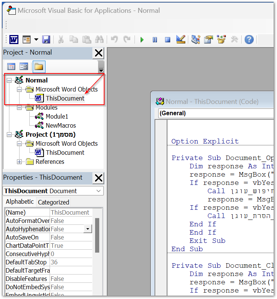Viewport: 277px width, 299px height.
Task: Expand the References folder node
Action: click(19, 162)
